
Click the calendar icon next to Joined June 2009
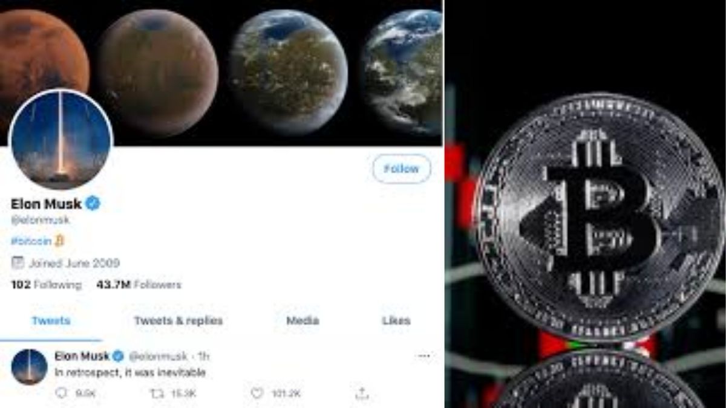[18, 262]
